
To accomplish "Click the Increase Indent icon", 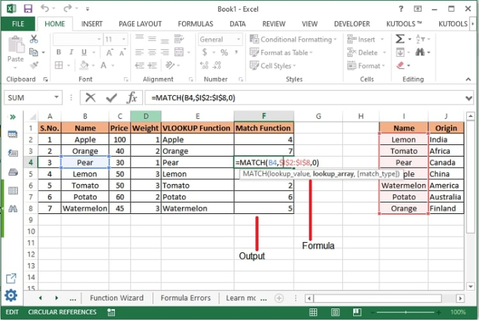I will (152, 65).
